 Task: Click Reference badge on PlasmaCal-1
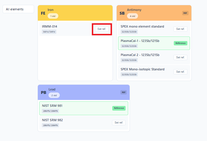click(180, 43)
